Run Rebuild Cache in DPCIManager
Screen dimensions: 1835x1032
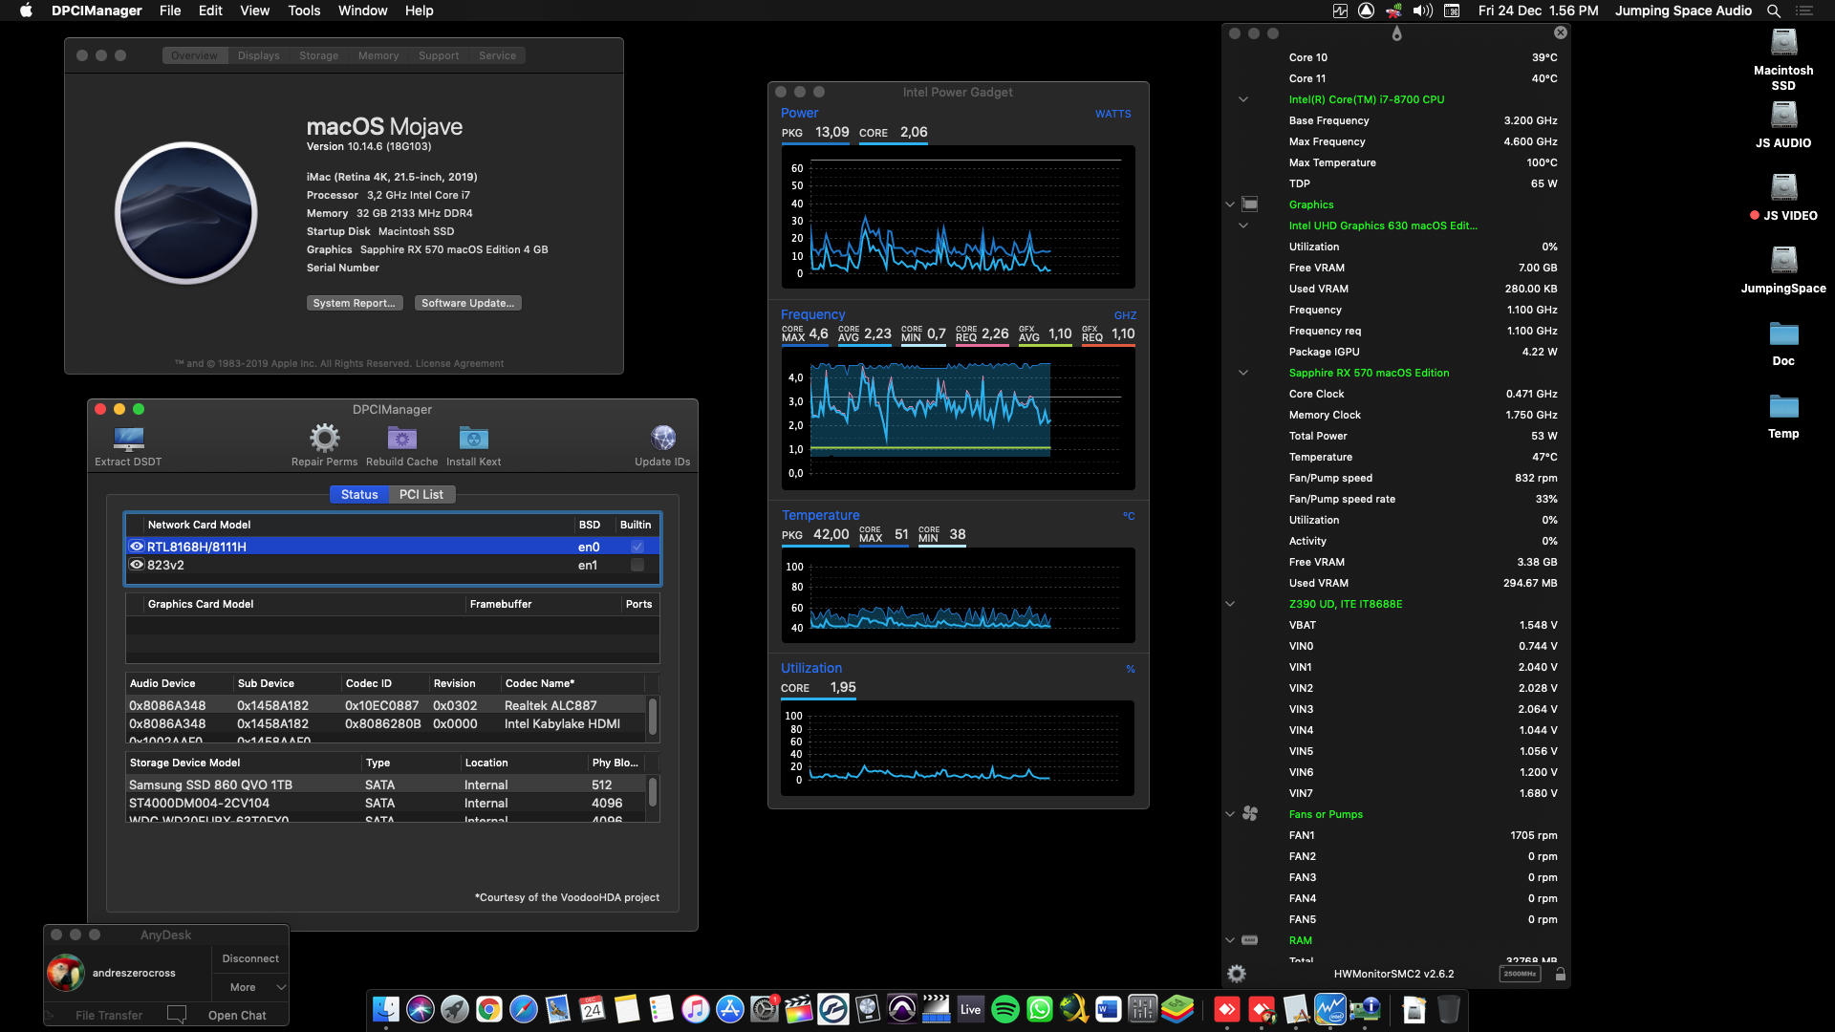point(401,438)
